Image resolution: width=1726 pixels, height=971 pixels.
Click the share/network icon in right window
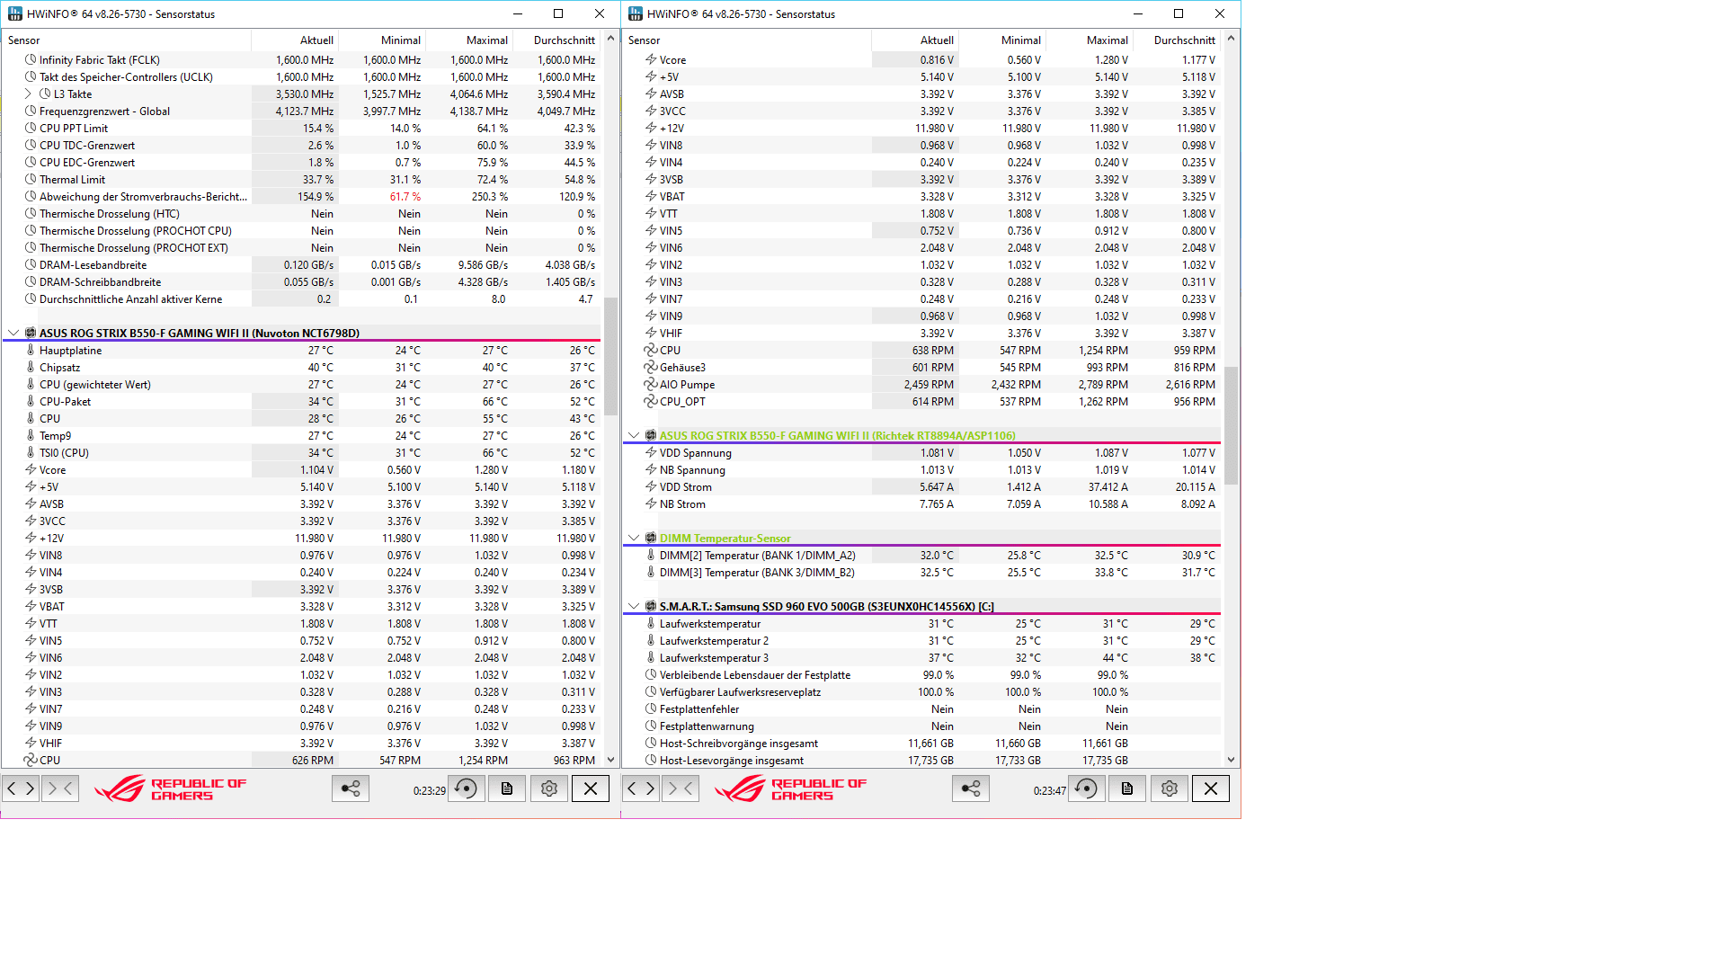click(x=970, y=788)
